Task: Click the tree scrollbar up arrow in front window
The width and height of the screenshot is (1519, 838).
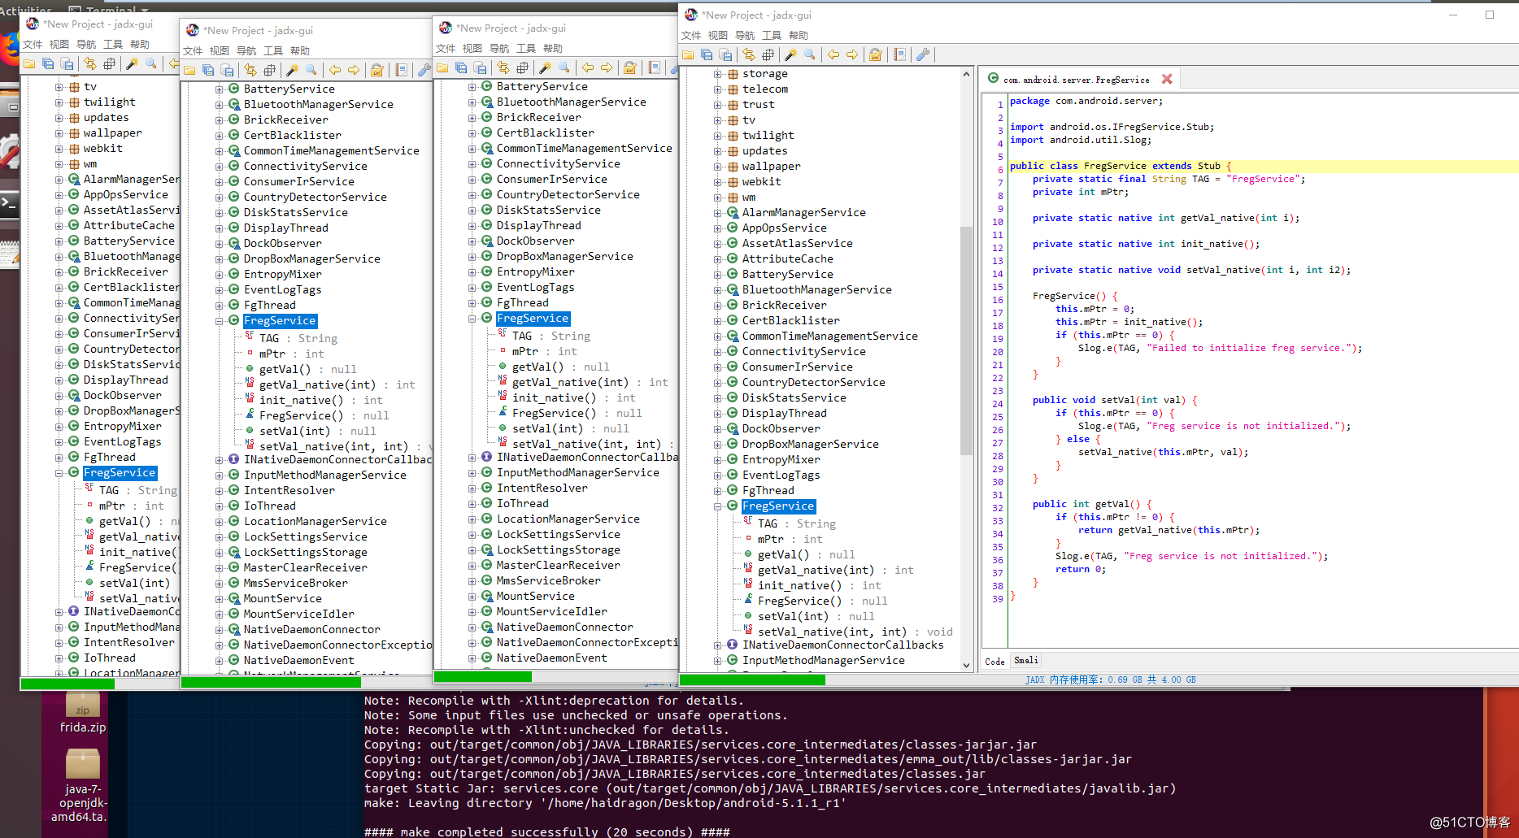Action: (966, 74)
